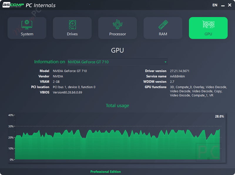The height and width of the screenshot is (175, 235).
Task: Switch to the GPU tab label
Action: tap(208, 34)
